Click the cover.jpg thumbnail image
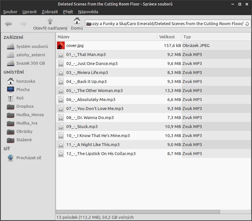 pyautogui.click(x=61, y=45)
